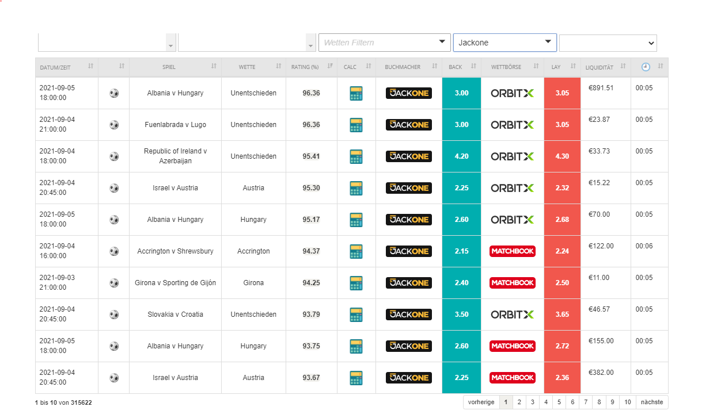
Task: Open calculator for Israel v Austria 93.67 row
Action: point(356,378)
